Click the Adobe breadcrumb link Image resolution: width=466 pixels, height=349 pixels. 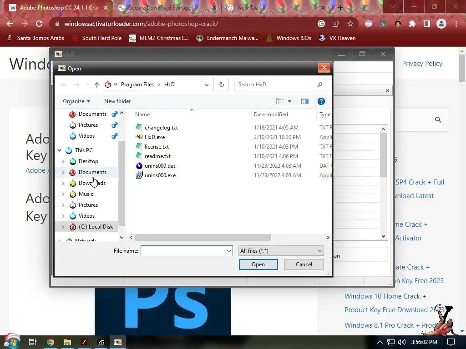click(x=35, y=170)
